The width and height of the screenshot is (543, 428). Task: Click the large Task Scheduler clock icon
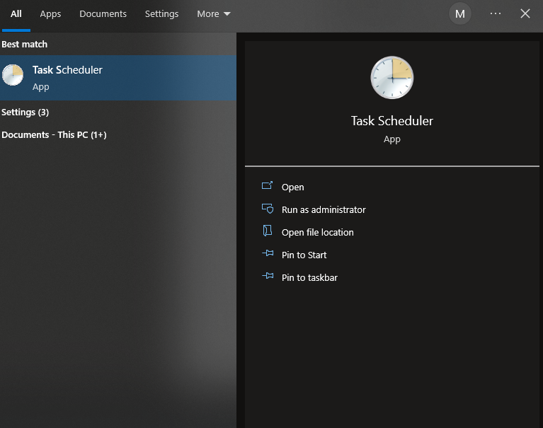[x=391, y=78]
